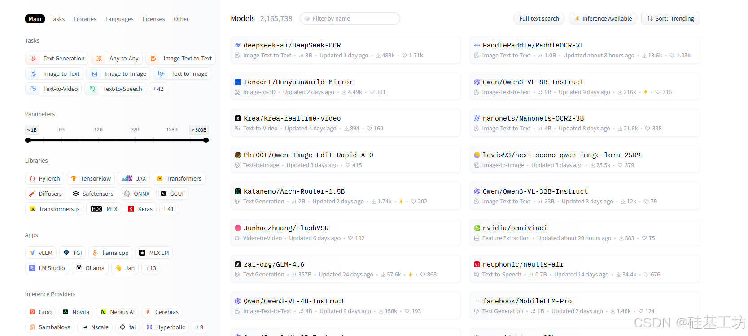Click the Image-to-Image task icon
The width and height of the screenshot is (748, 336).
(94, 73)
